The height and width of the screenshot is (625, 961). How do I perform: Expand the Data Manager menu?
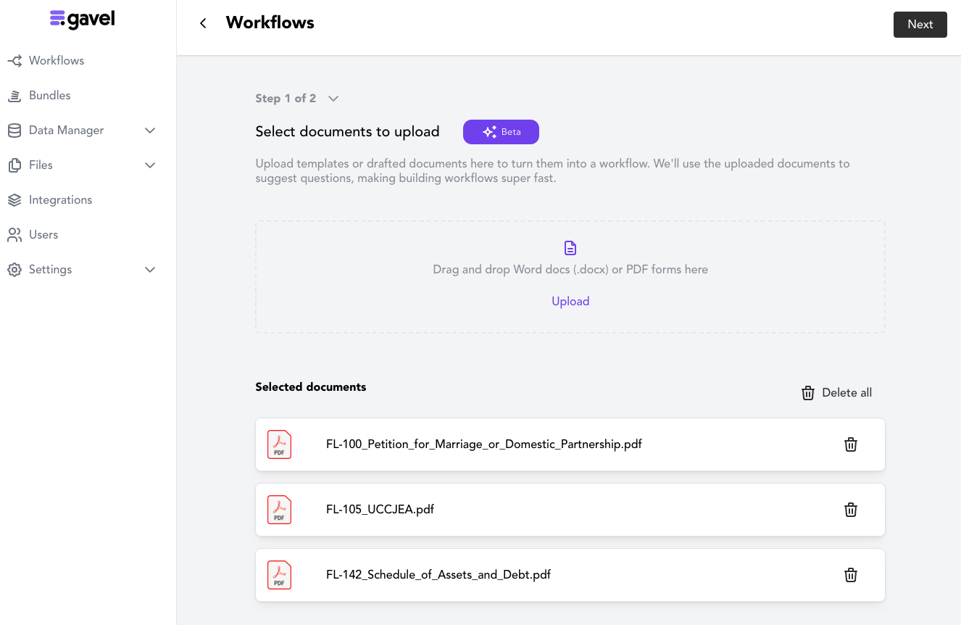pos(150,131)
